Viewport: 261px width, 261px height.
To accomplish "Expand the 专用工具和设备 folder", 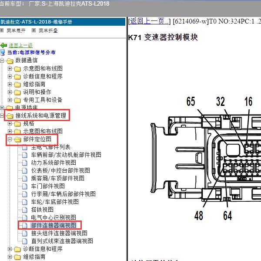I will click(x=10, y=100).
